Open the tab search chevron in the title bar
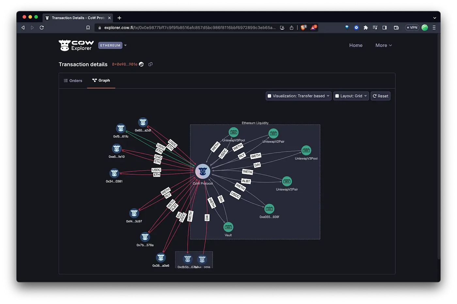This screenshot has width=457, height=304. click(x=434, y=18)
